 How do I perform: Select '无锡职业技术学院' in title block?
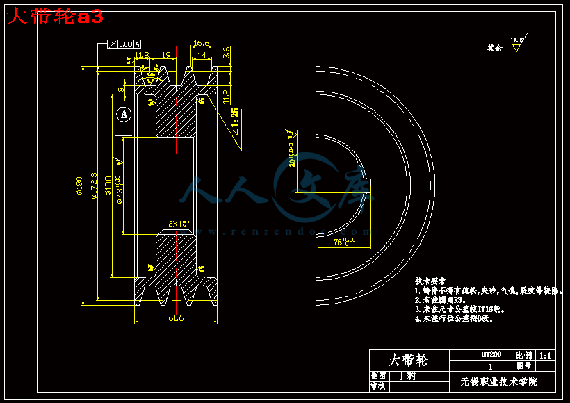click(x=498, y=381)
